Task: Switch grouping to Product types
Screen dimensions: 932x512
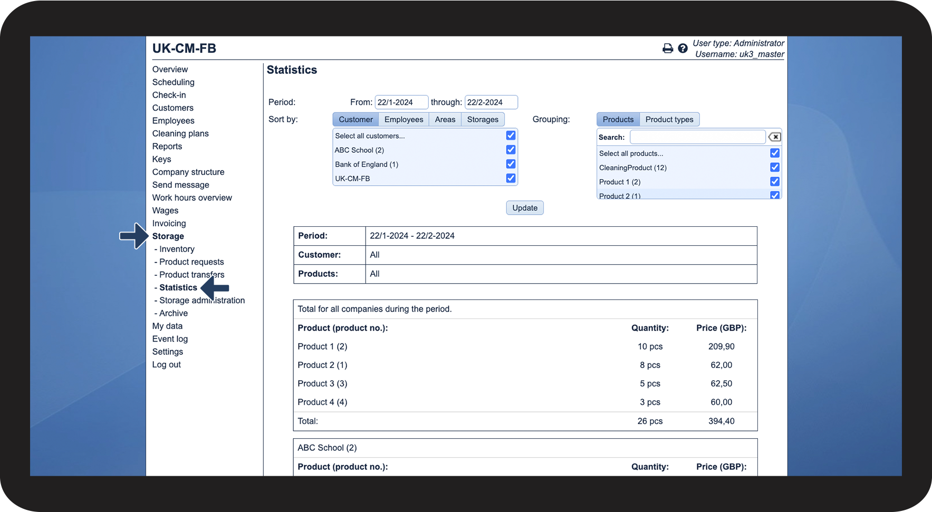Action: 669,120
